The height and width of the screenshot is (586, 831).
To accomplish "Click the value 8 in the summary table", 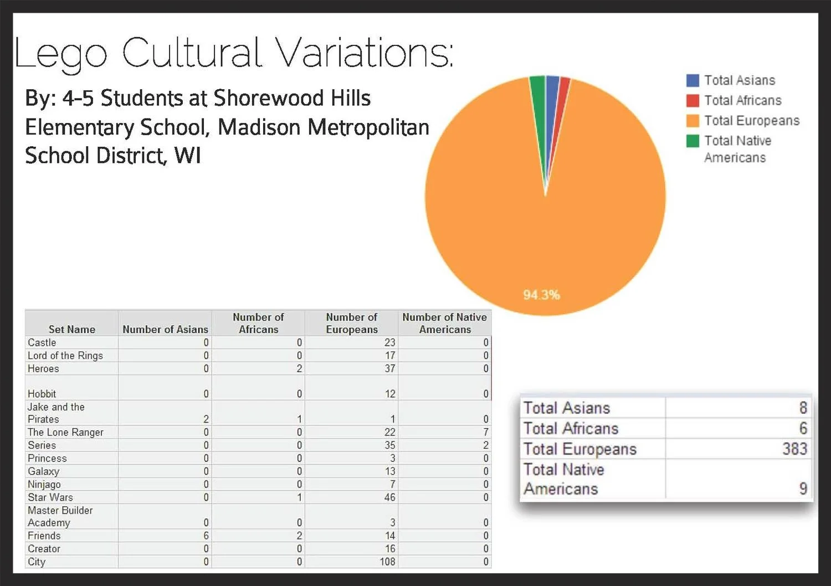I will [x=803, y=408].
